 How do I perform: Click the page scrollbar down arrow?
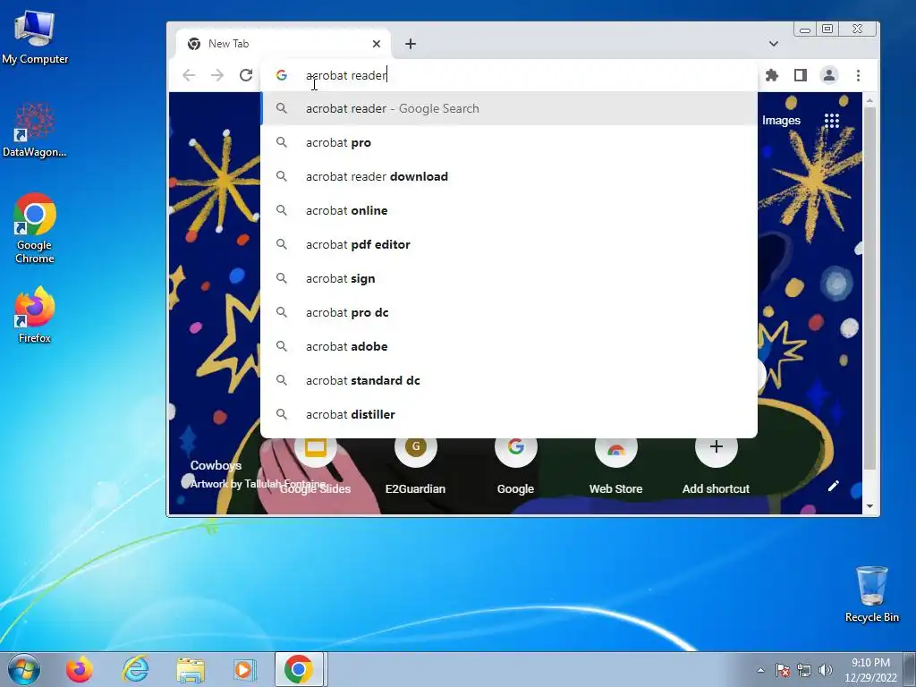[x=869, y=506]
